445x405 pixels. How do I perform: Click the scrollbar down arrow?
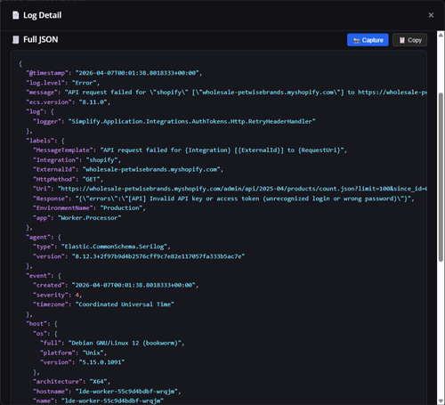pos(441,401)
